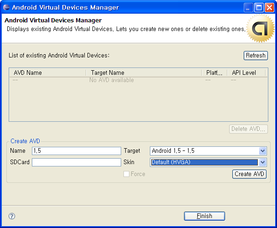Click the Delete AVD... button

click(248, 129)
